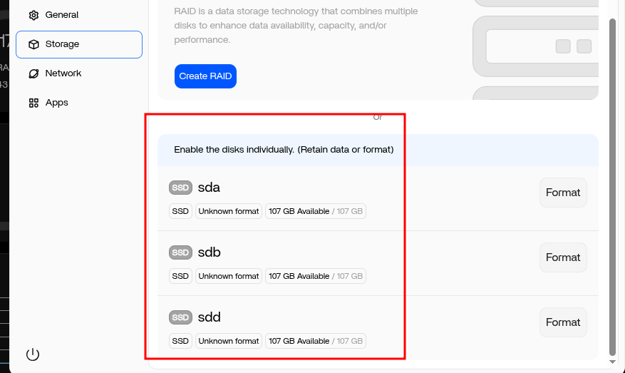Click the scrollbar down arrow
Screen dimensions: 625x373
coord(613,362)
